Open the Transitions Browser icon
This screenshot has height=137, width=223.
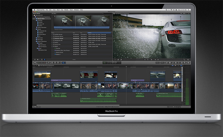[176, 63]
